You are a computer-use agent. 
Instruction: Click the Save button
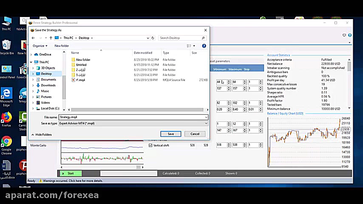pyautogui.click(x=171, y=134)
